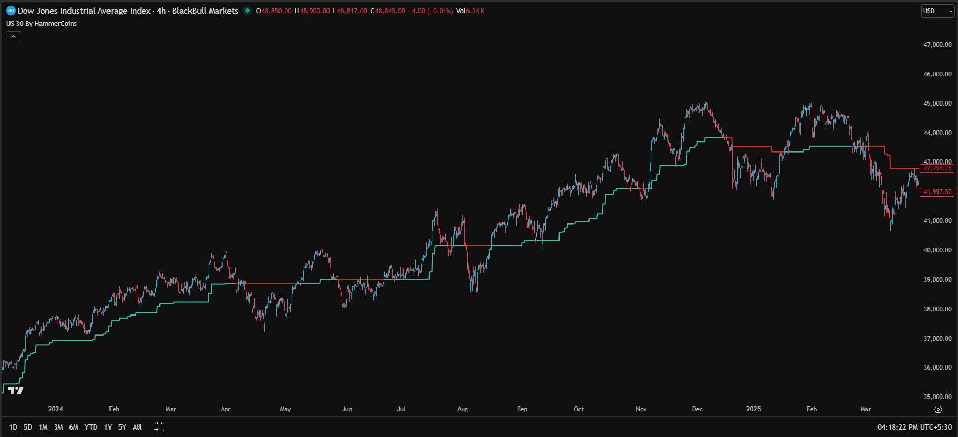Image resolution: width=958 pixels, height=437 pixels.
Task: Select the 1D date range
Action: pyautogui.click(x=13, y=427)
